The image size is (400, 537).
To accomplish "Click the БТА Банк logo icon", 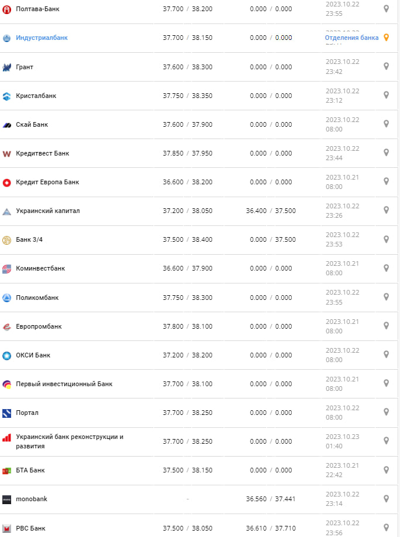I will (7, 470).
